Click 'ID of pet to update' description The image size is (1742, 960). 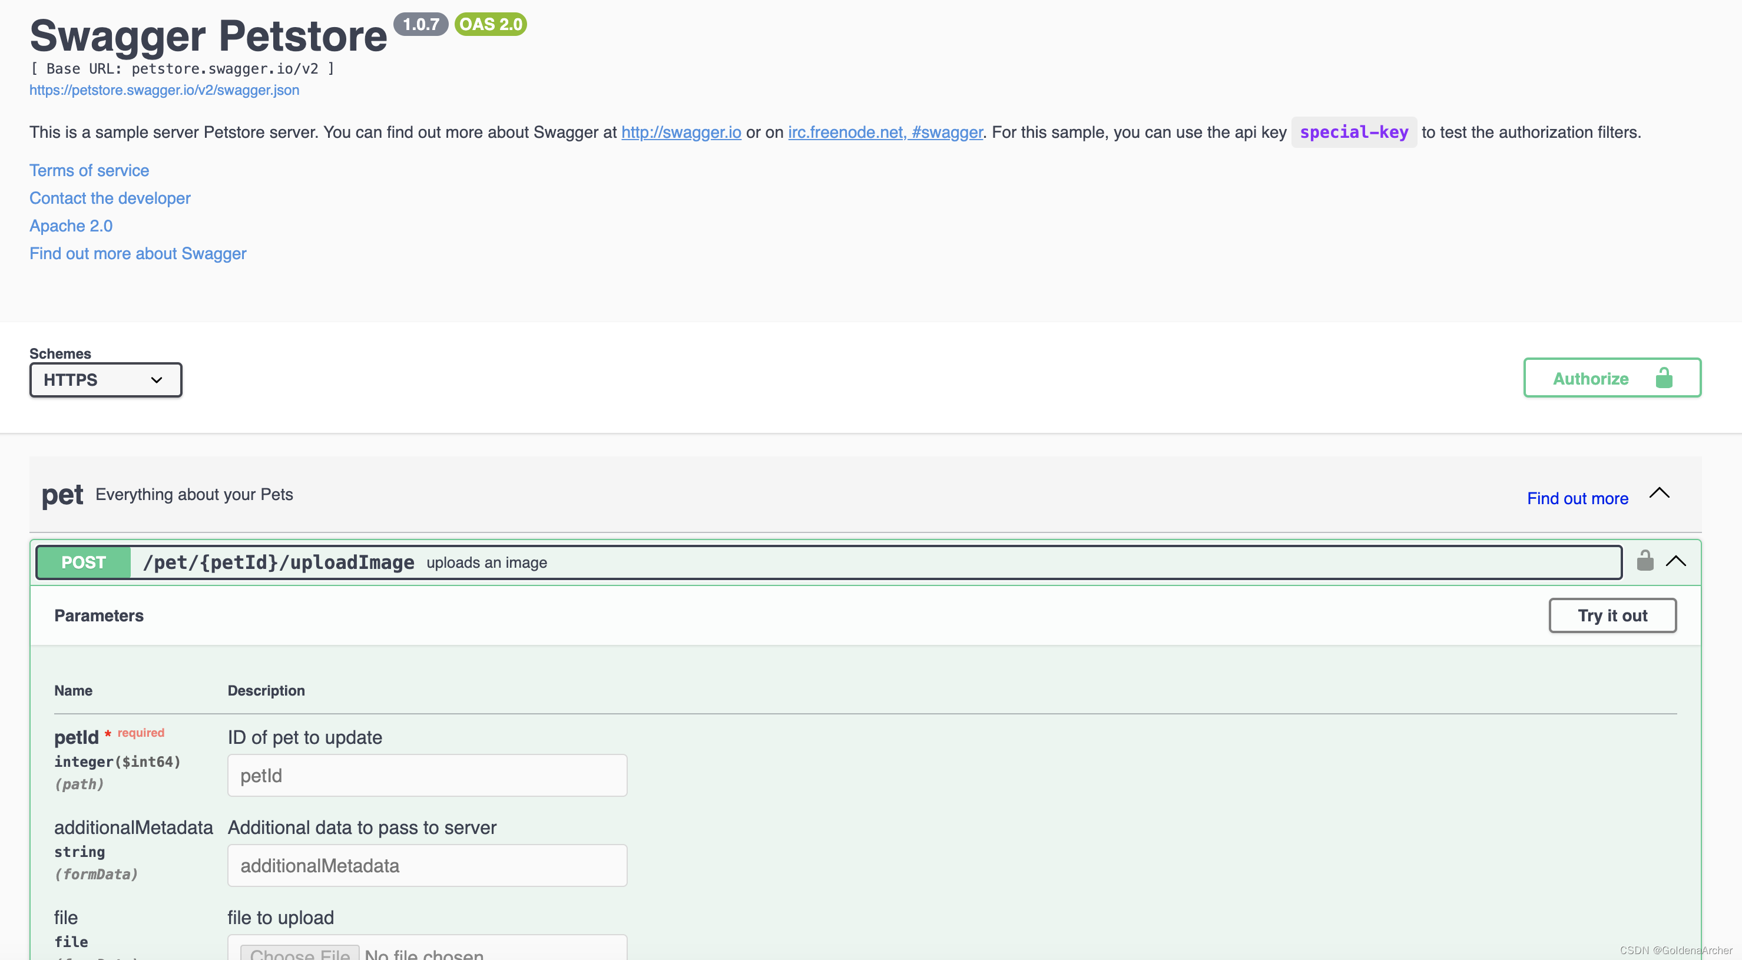point(305,737)
